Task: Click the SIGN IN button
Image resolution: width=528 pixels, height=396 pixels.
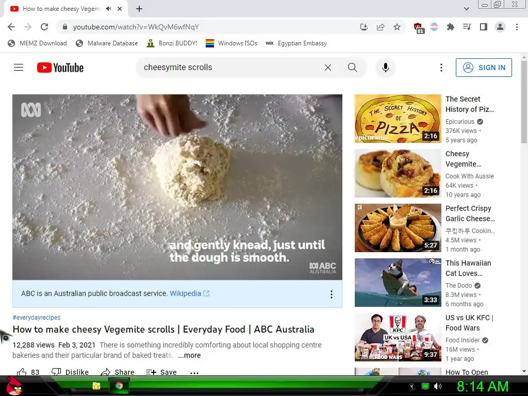Action: pos(484,68)
